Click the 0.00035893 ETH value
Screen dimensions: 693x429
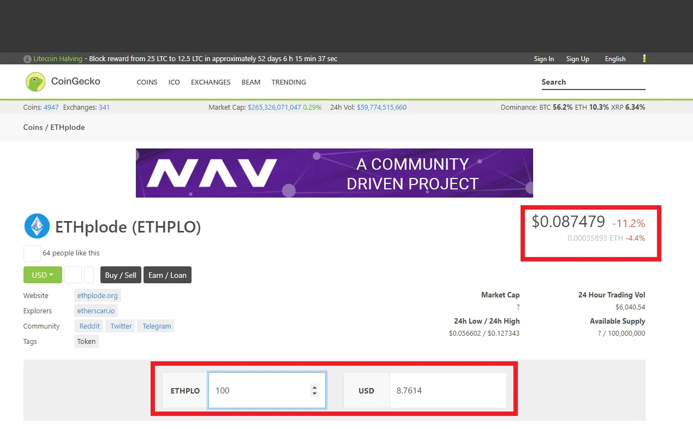pyautogui.click(x=595, y=239)
